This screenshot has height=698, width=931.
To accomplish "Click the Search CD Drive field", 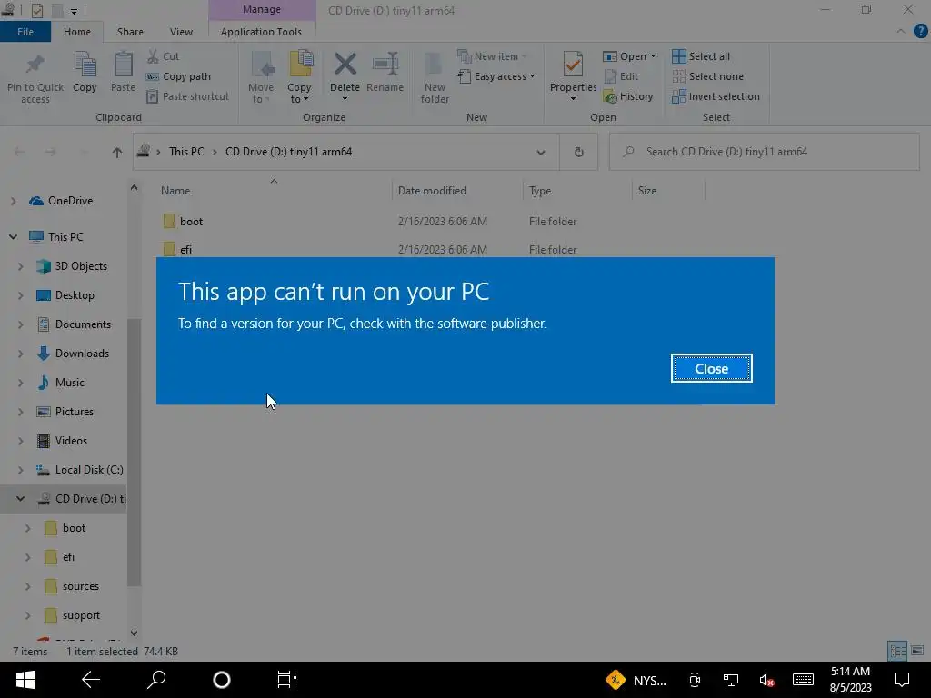I will tap(765, 152).
